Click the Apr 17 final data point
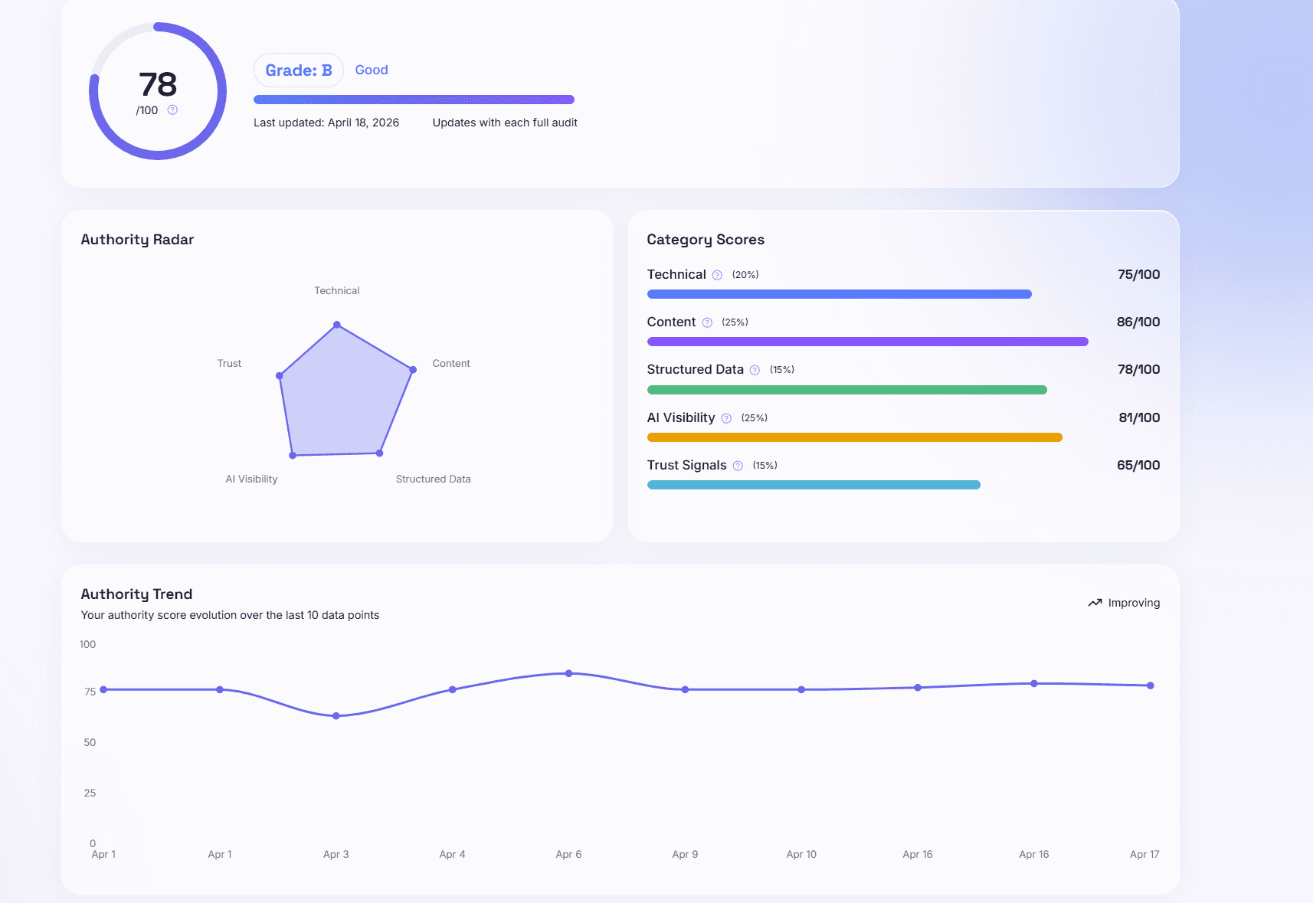Screen dimensions: 1313x903 pos(1150,685)
